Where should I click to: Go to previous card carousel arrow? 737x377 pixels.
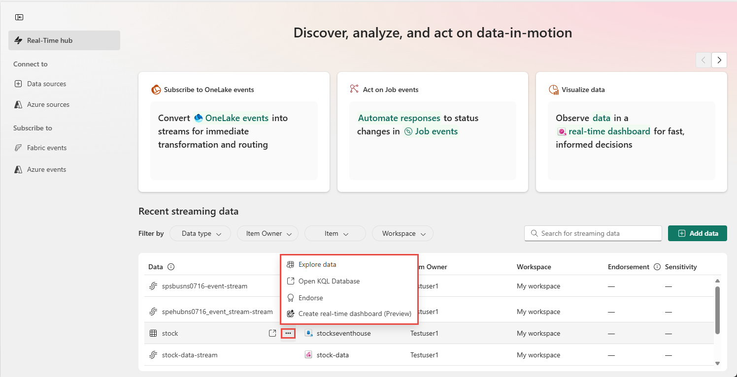click(x=703, y=60)
